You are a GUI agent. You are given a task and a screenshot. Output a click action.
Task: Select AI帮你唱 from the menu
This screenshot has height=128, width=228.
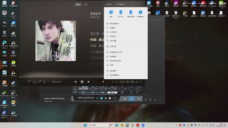(126, 32)
